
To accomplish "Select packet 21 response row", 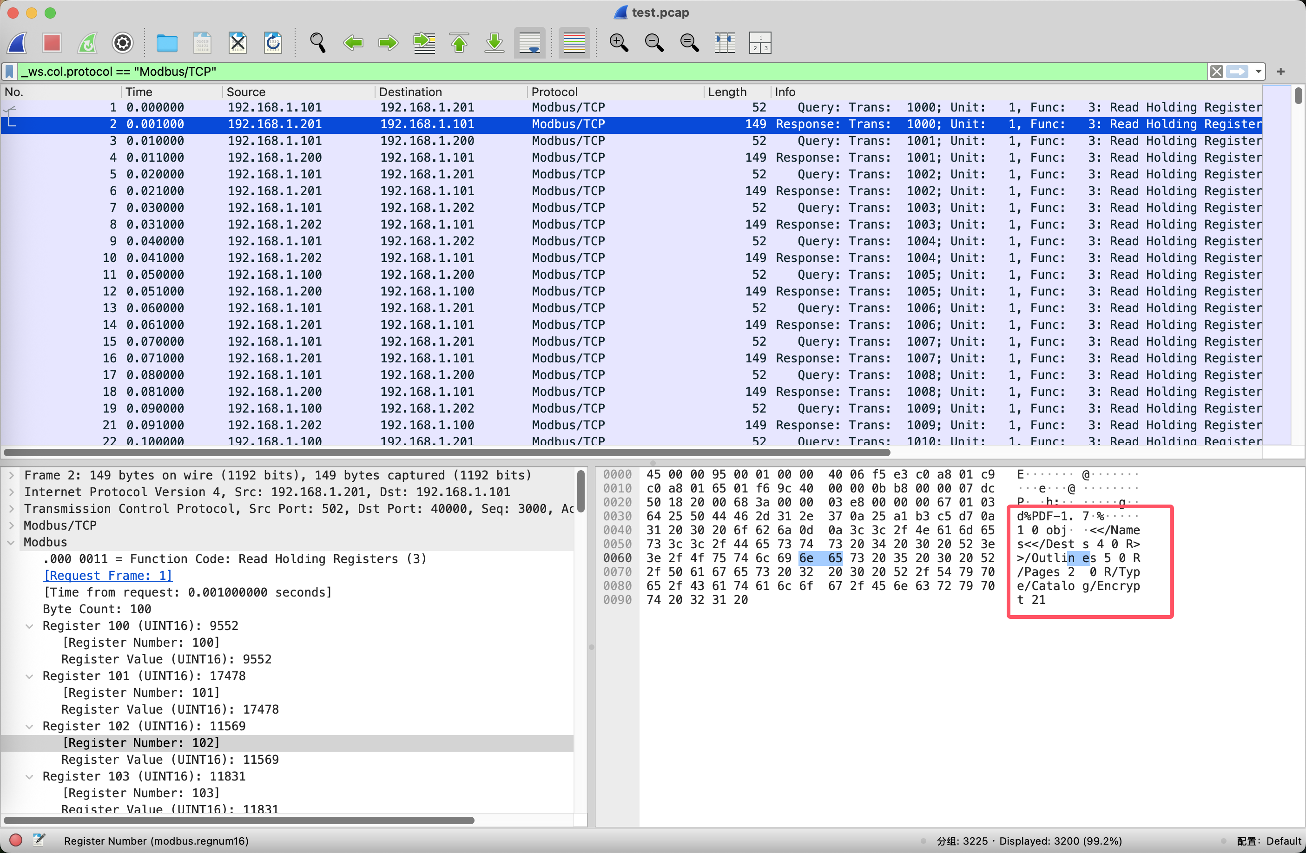I will click(x=631, y=425).
